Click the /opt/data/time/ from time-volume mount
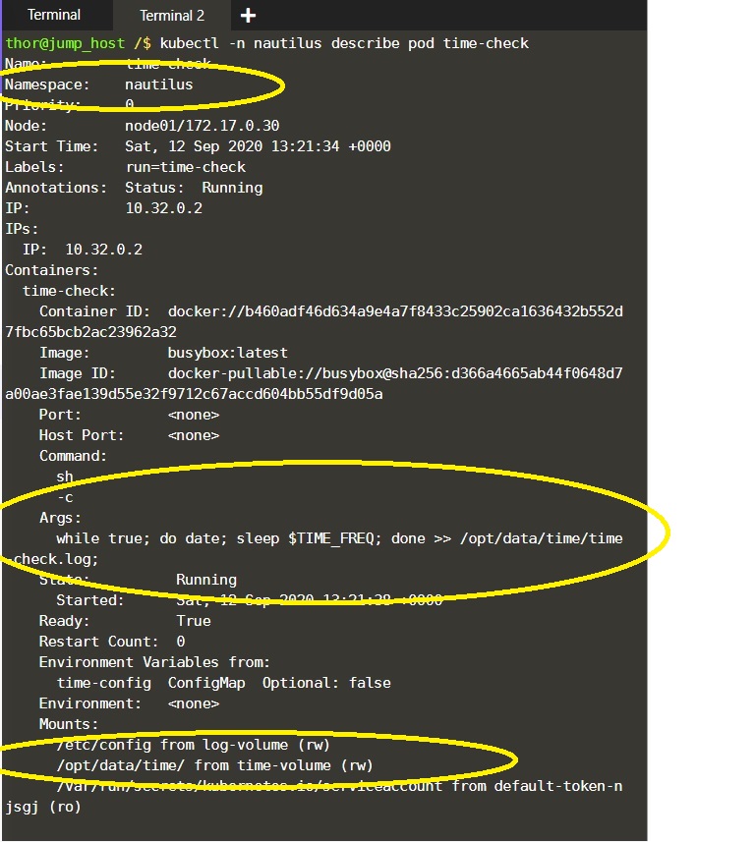755x842 pixels. coord(214,765)
